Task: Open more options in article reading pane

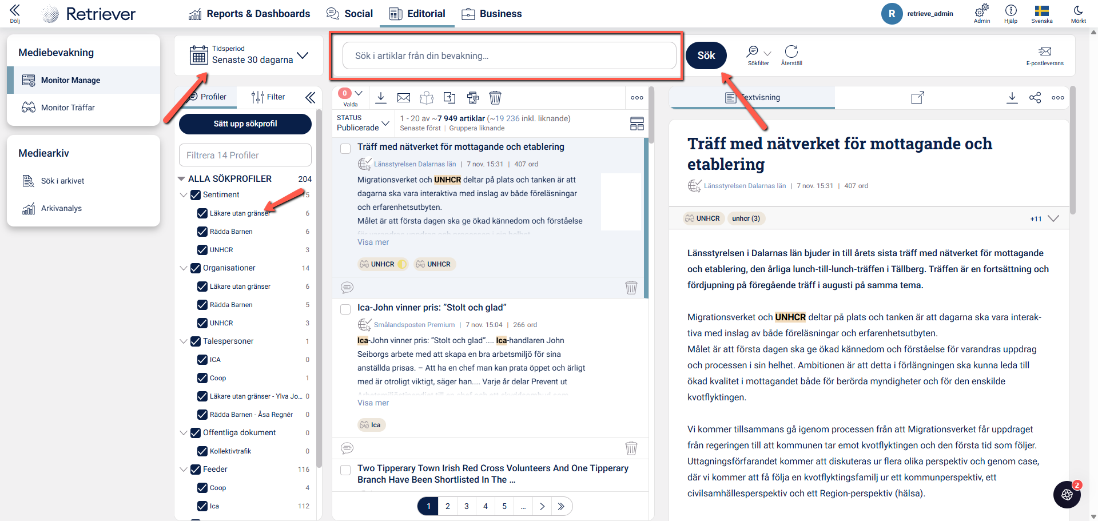Action: 1058,98
